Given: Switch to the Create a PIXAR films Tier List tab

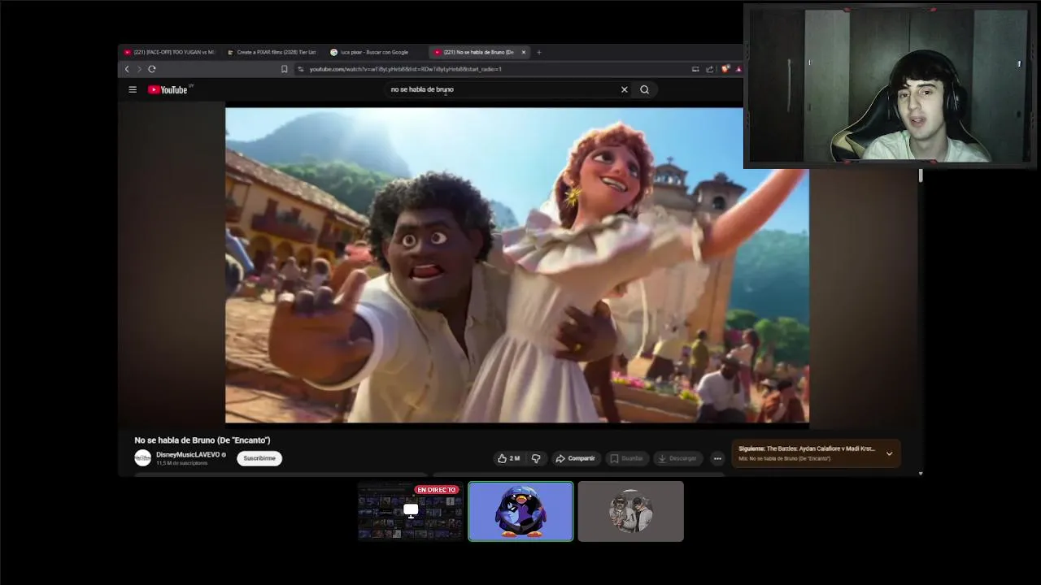Looking at the screenshot, I should click(272, 52).
